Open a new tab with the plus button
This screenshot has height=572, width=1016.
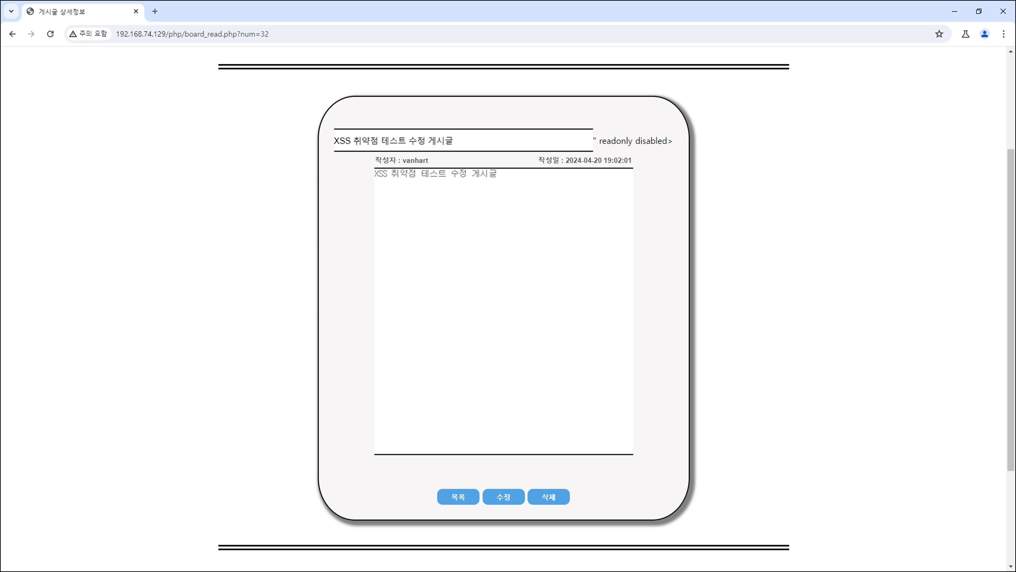155,11
